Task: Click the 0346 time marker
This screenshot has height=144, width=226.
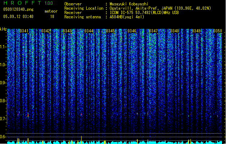Action: tap(132, 31)
